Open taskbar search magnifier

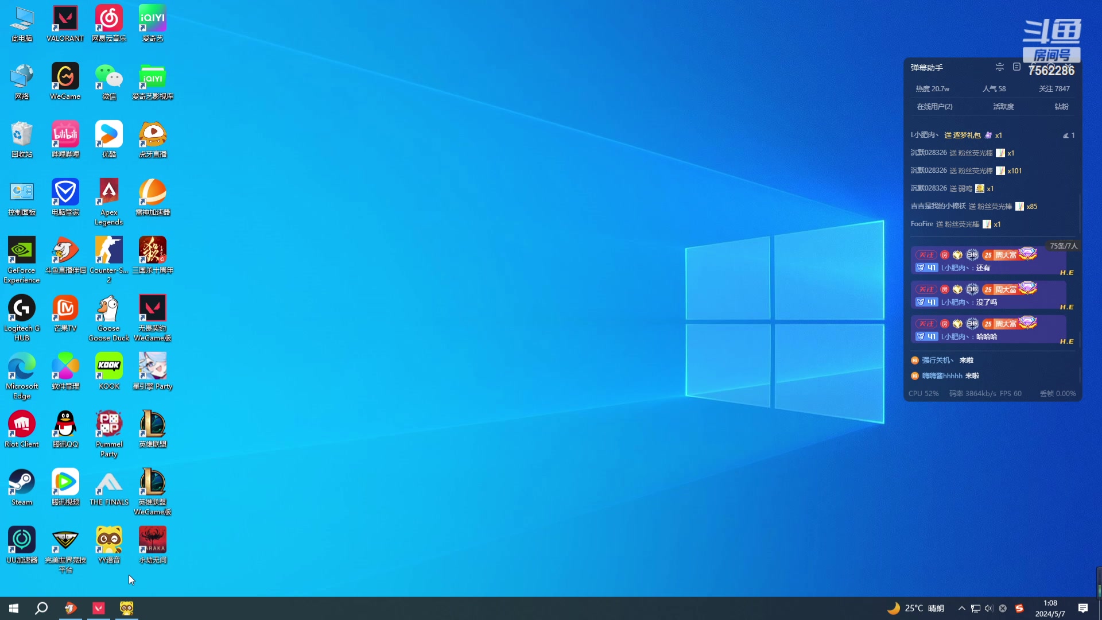pyautogui.click(x=41, y=609)
